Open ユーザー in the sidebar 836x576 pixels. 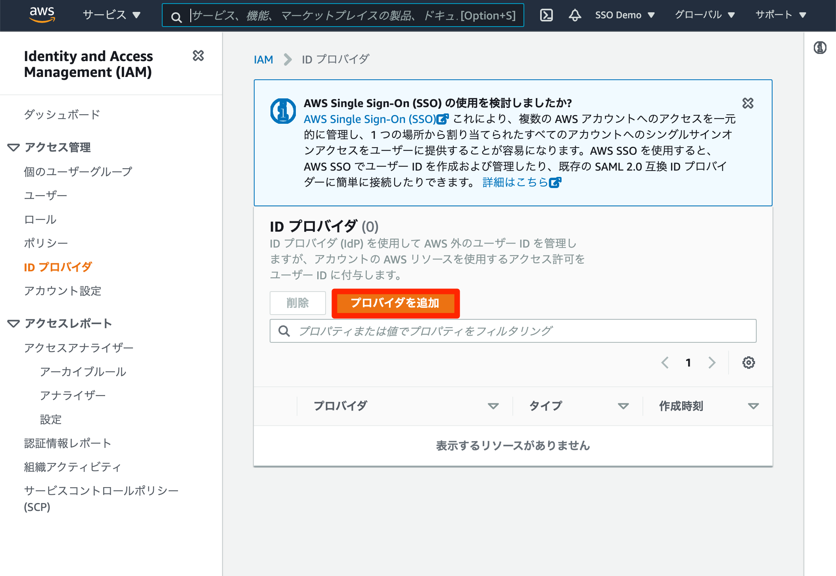[45, 196]
